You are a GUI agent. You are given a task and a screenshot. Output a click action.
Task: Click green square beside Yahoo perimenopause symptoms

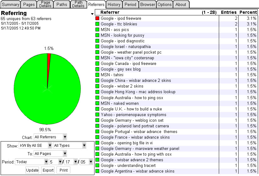click(x=97, y=115)
